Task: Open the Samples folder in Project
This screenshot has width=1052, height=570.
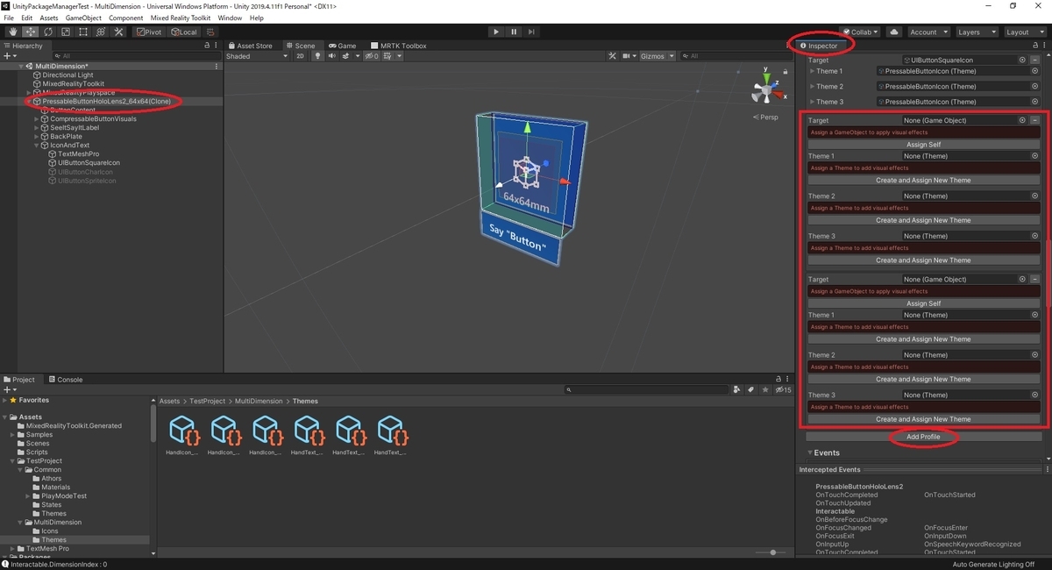Action: 39,435
